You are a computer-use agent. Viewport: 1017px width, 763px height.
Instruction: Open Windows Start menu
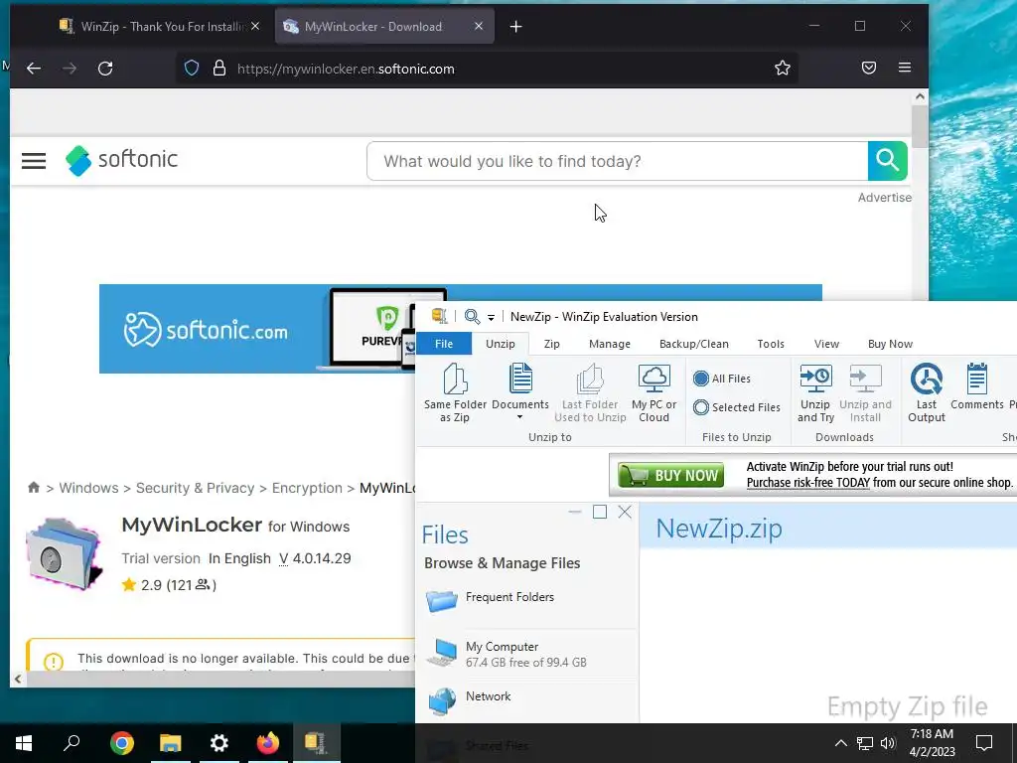pyautogui.click(x=24, y=743)
